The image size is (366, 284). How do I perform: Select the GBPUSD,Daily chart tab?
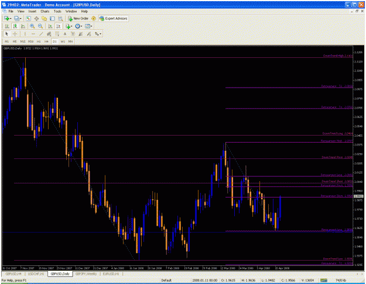60,273
